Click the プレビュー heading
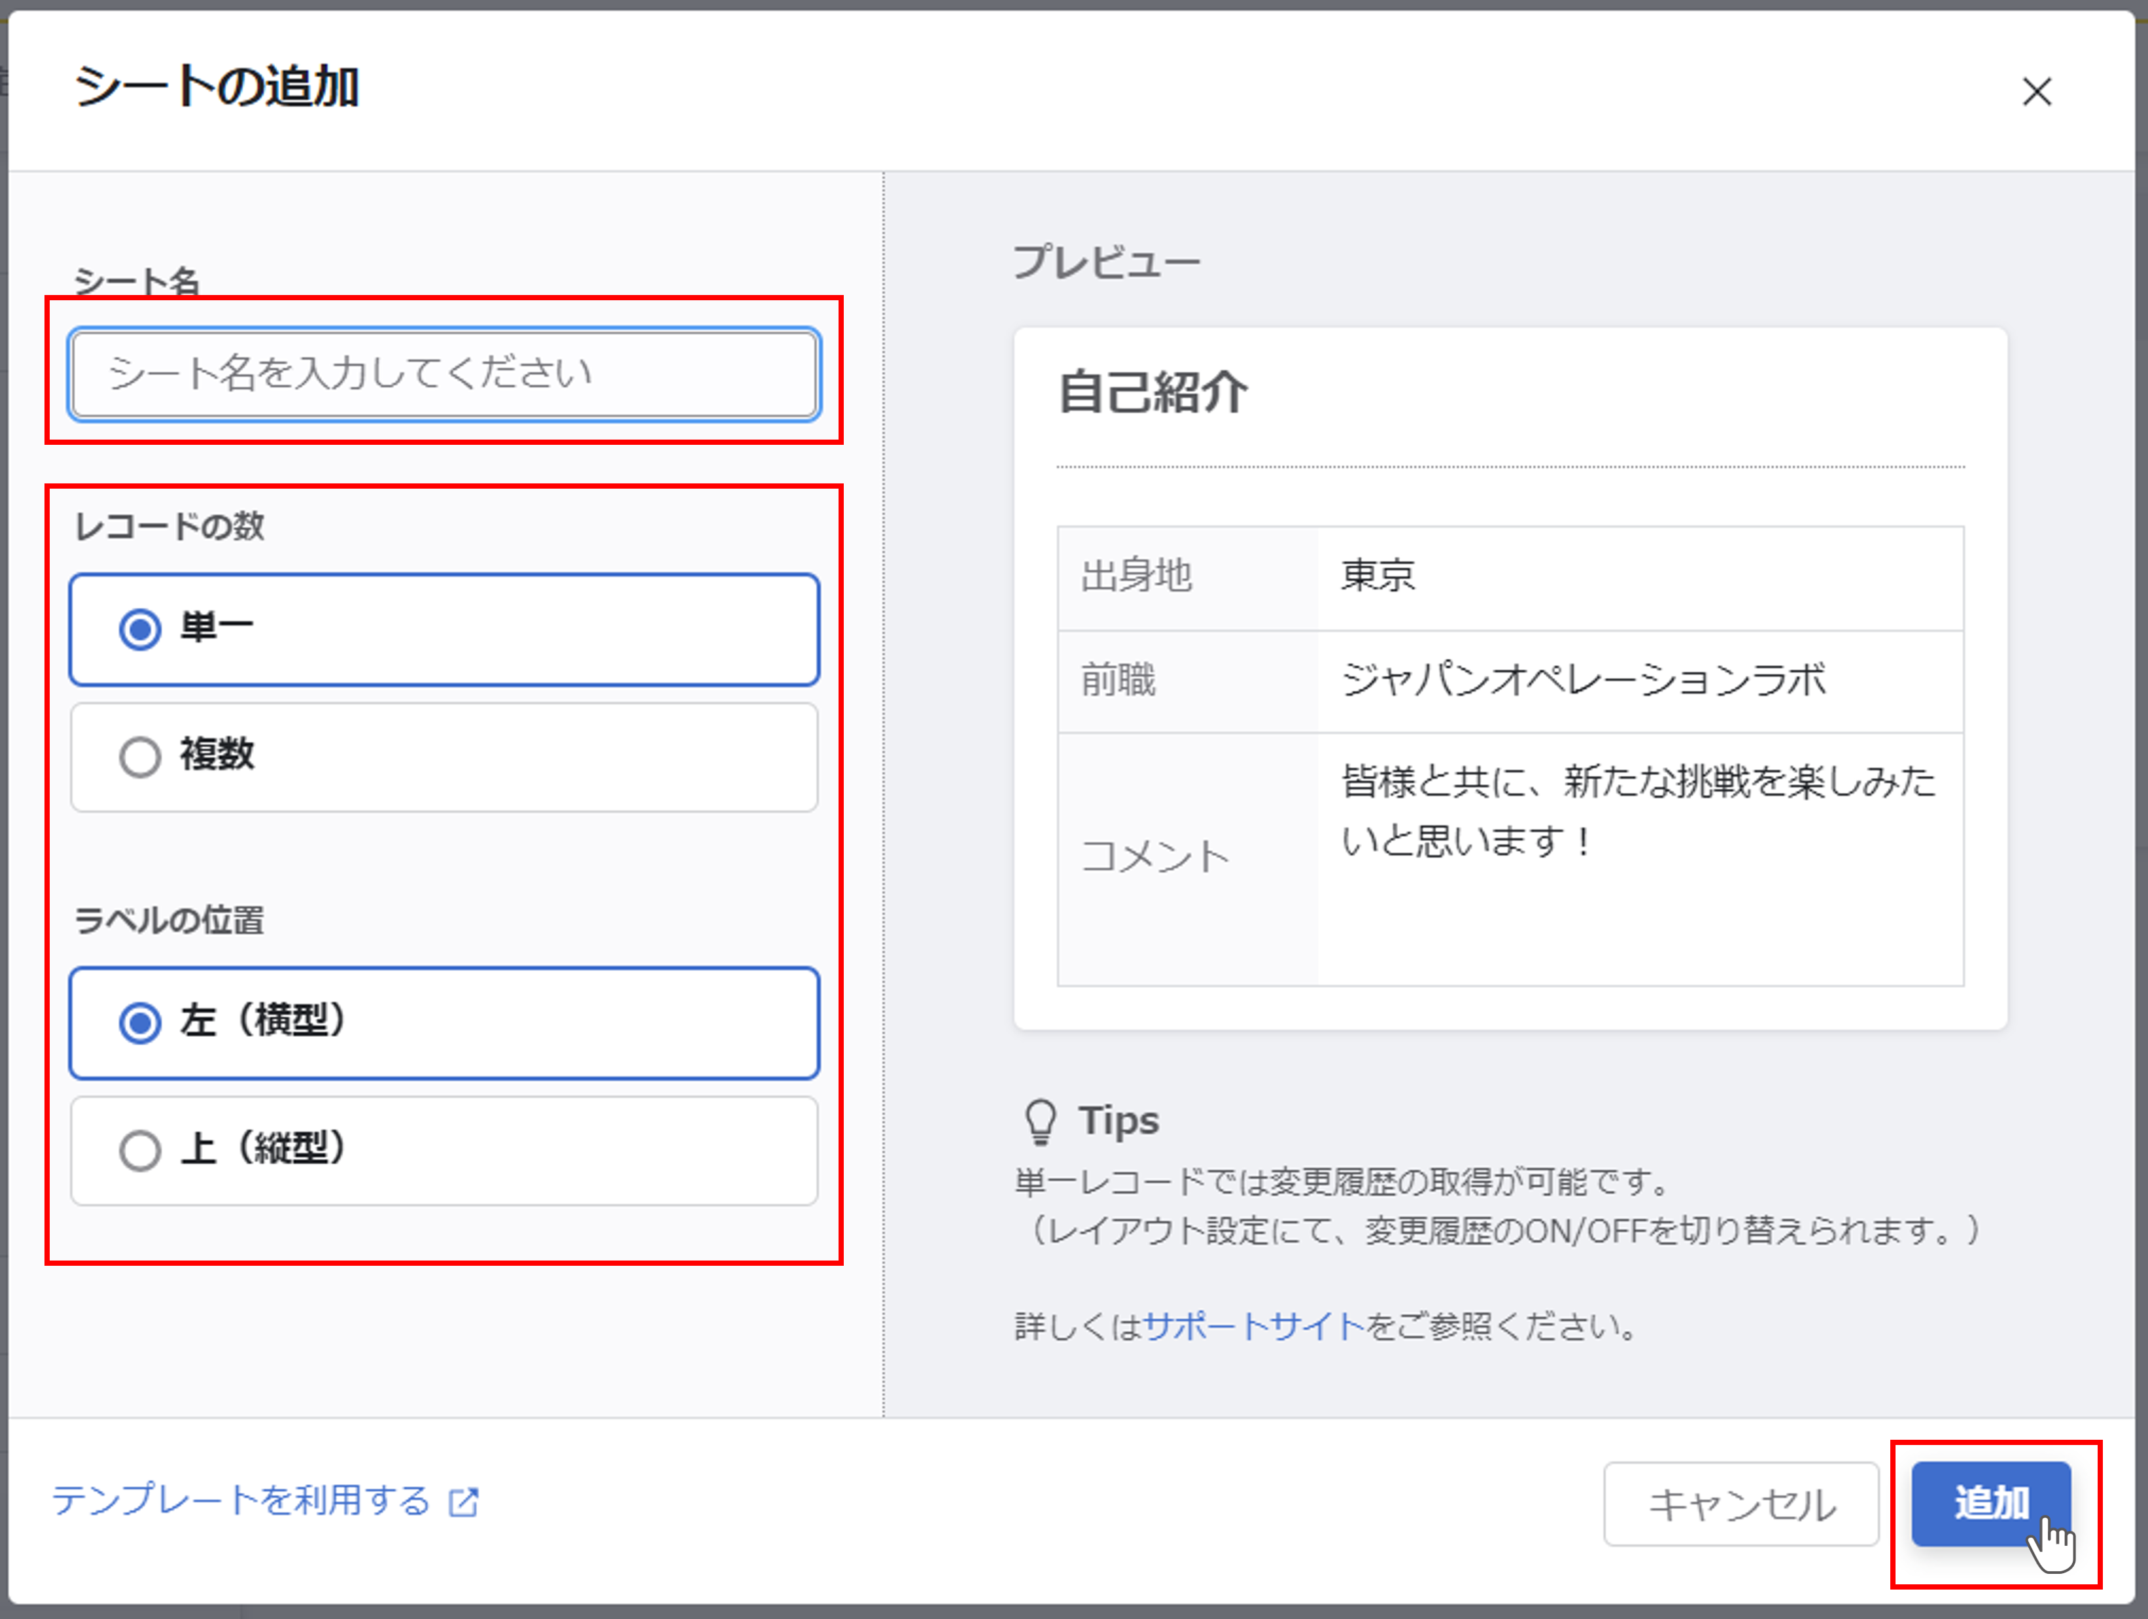This screenshot has width=2148, height=1619. click(x=1106, y=262)
